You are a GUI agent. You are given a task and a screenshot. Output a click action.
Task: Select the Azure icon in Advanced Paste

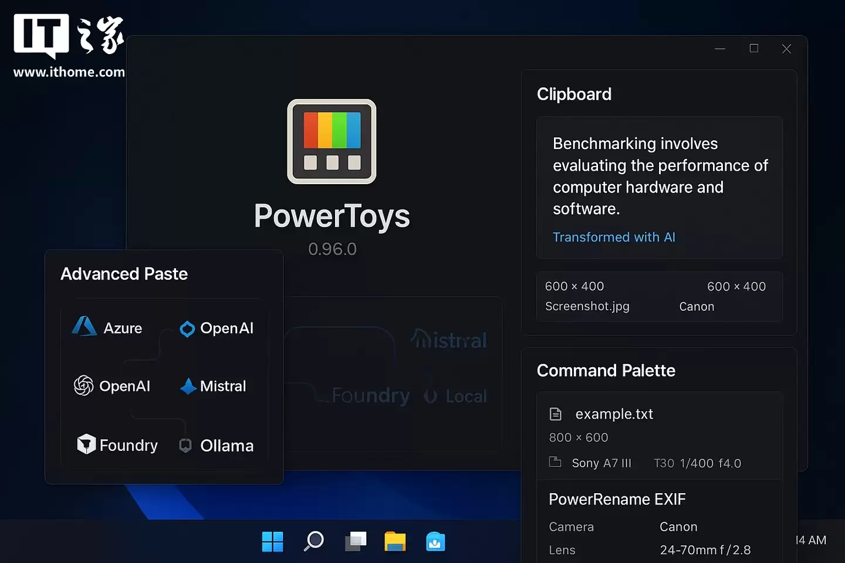[x=84, y=327]
